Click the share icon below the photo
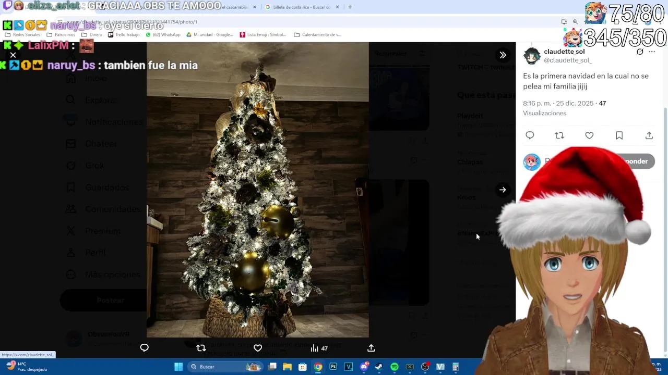This screenshot has height=375, width=668. pyautogui.click(x=371, y=348)
